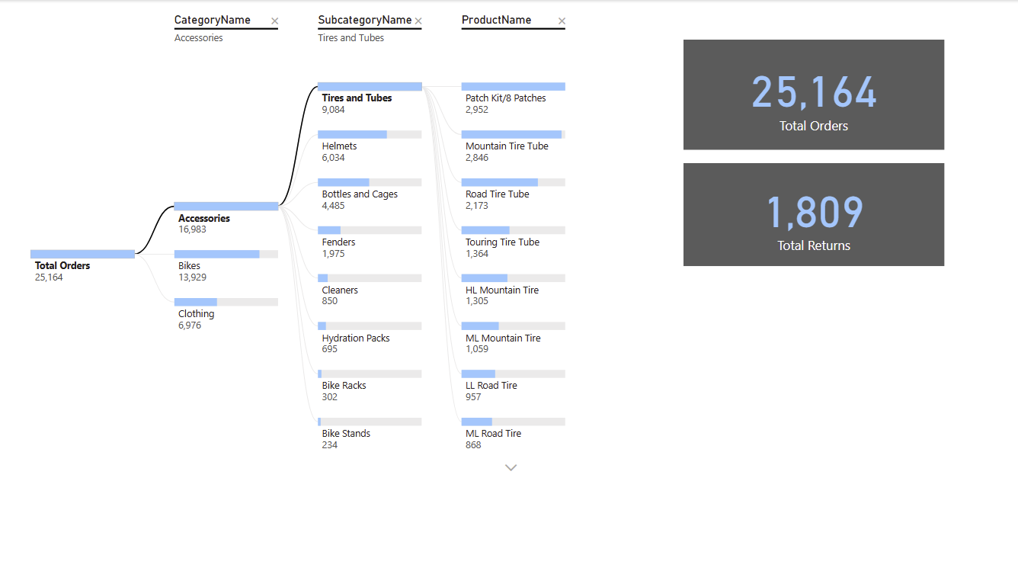Screen dimensions: 1018x574
Task: Remove the ProductName level with its X
Action: click(x=562, y=21)
